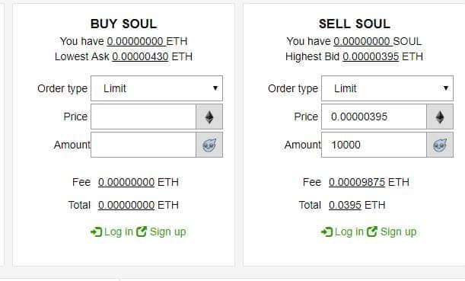This screenshot has height=281, width=465.
Task: Click the Ethereum icon beside Sell Price
Action: [440, 117]
